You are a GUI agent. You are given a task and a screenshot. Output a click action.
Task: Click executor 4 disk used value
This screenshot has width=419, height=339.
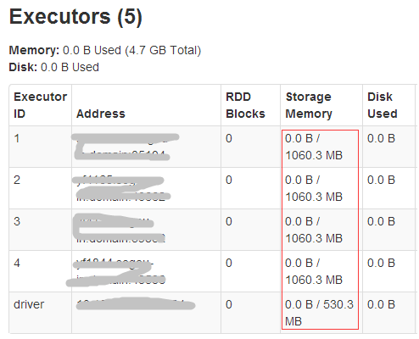coord(381,263)
